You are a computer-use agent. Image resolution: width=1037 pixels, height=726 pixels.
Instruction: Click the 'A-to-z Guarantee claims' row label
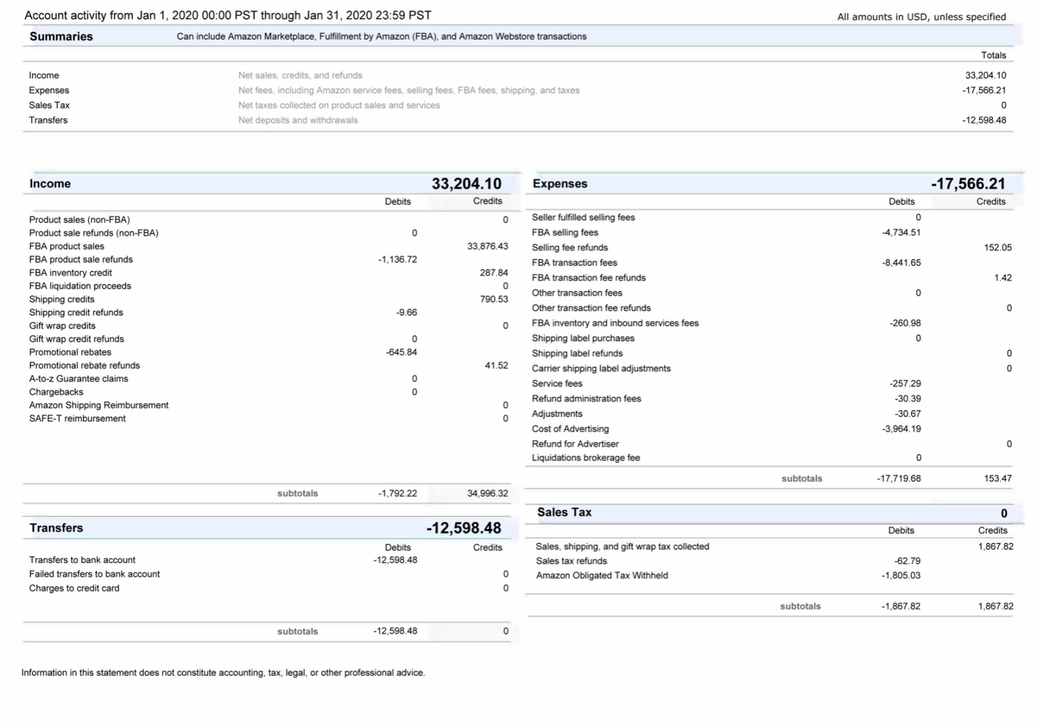(x=78, y=379)
